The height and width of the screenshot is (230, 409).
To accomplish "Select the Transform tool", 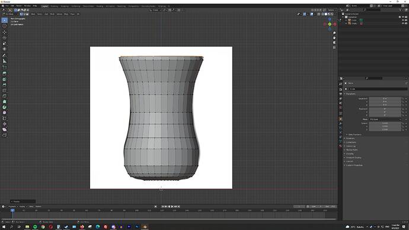I will click(x=4, y=49).
